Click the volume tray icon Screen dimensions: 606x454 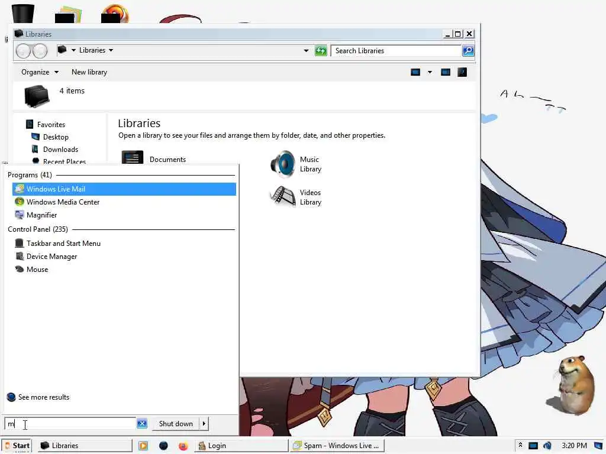547,446
